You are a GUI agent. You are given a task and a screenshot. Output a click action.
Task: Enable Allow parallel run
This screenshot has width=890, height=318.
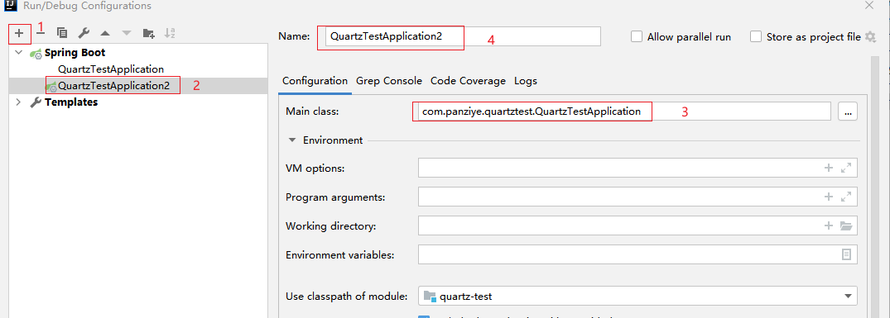(637, 37)
